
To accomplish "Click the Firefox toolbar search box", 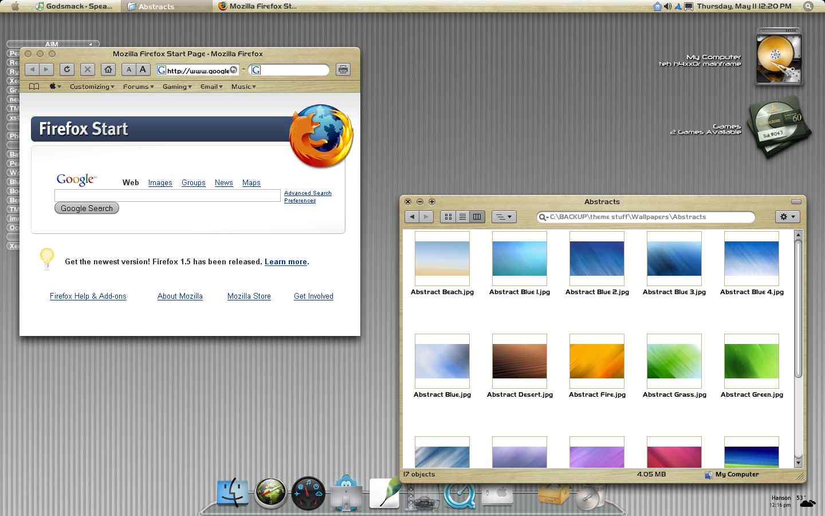I will (x=290, y=70).
